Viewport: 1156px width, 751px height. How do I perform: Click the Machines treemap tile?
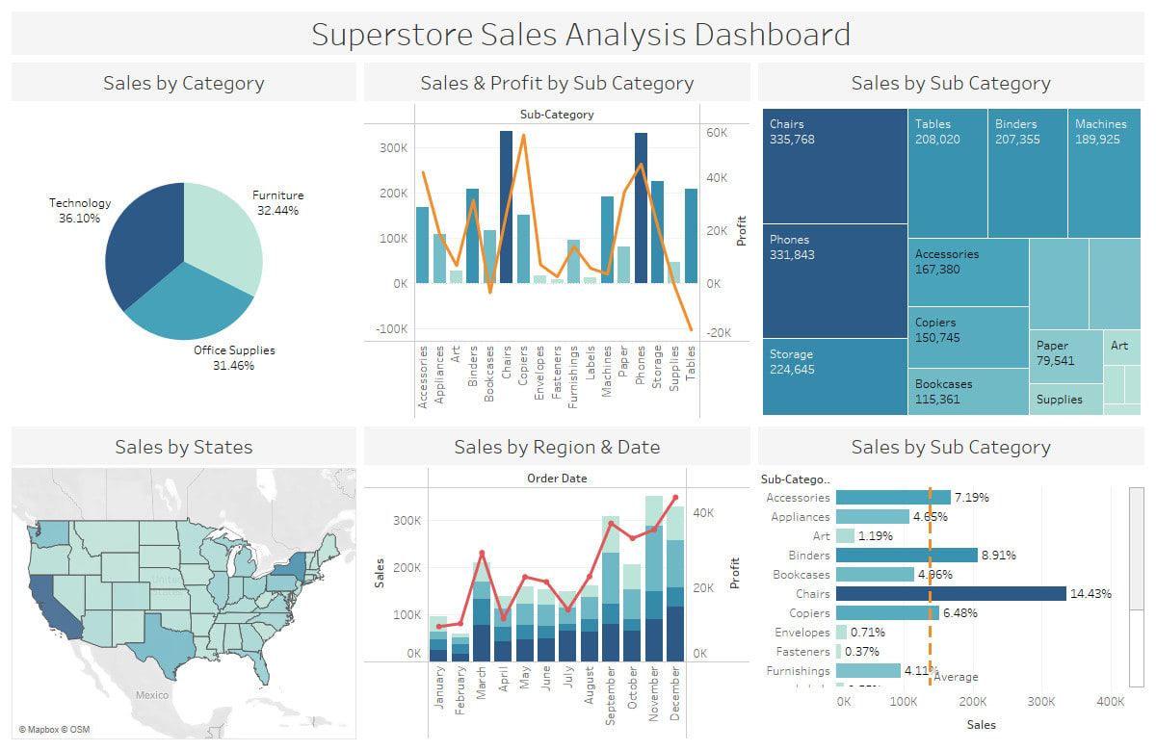(x=1104, y=173)
